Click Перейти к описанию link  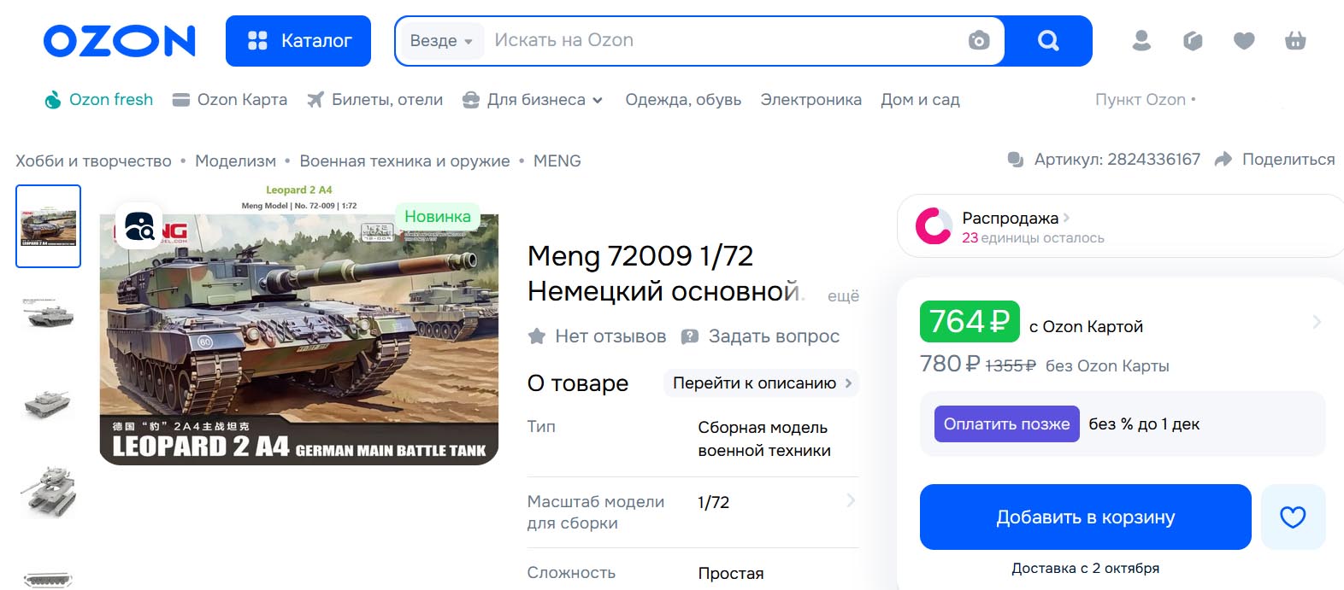click(762, 383)
